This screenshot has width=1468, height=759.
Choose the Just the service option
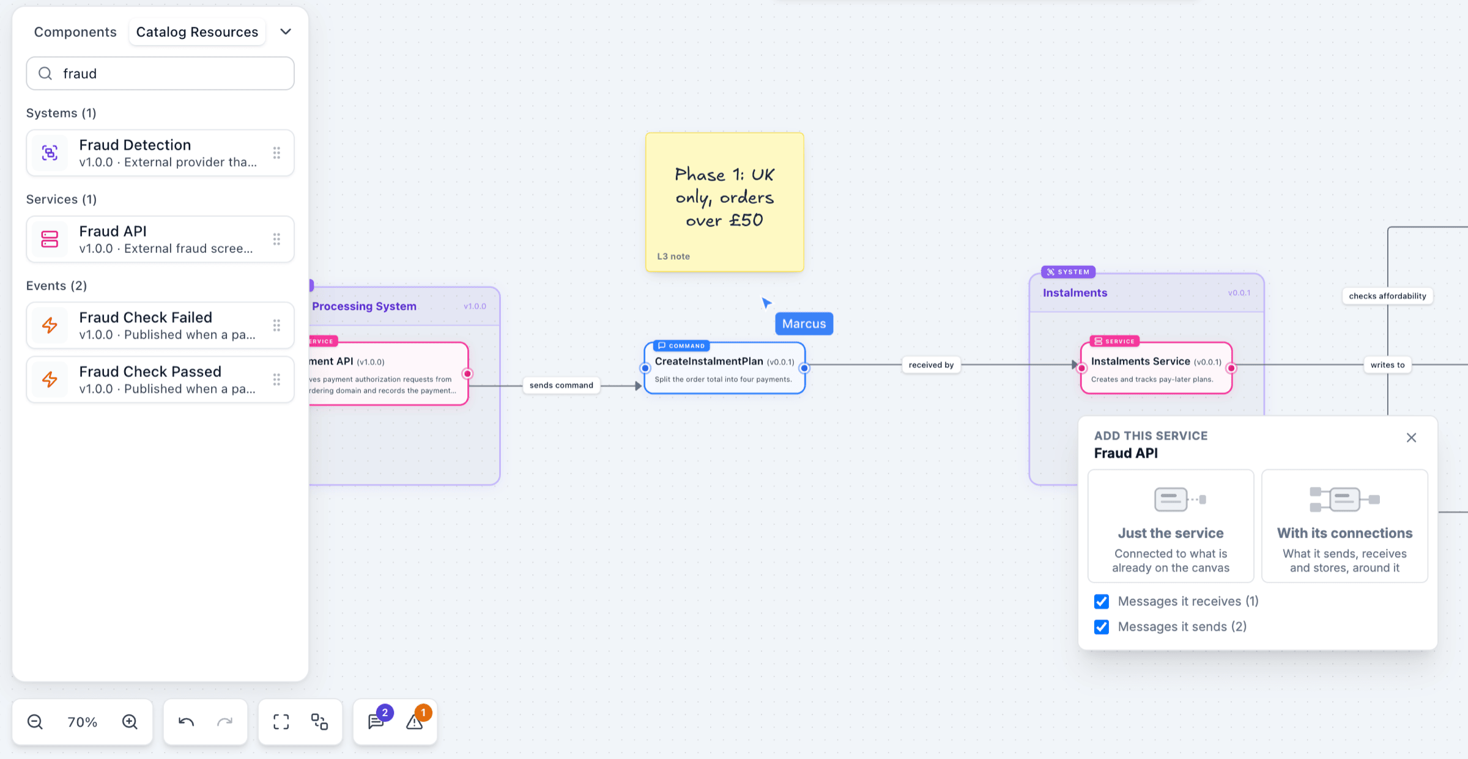coord(1171,526)
